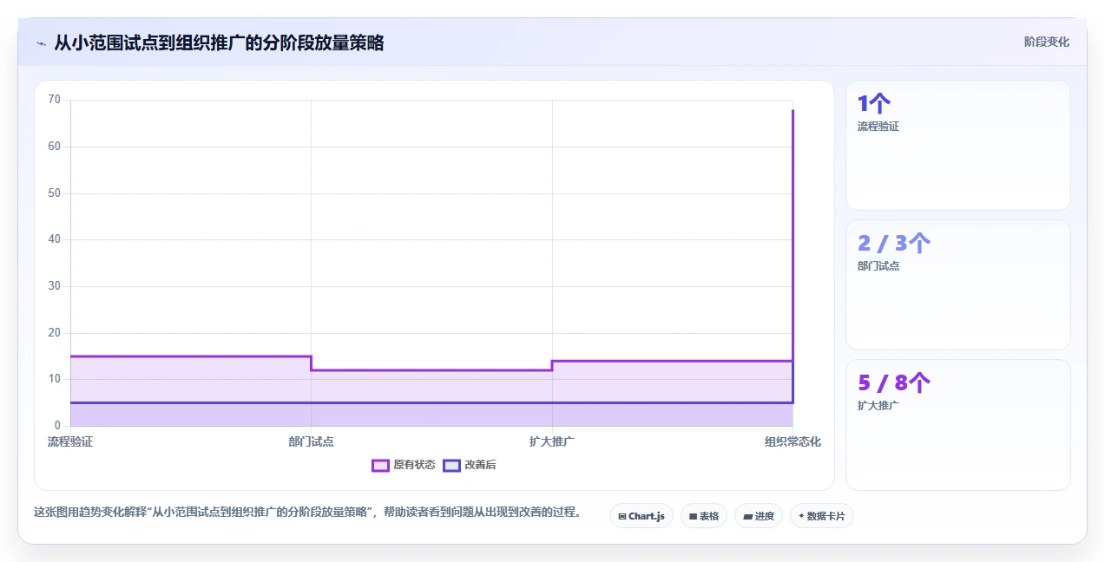This screenshot has width=1105, height=562.
Task: Click the 进度 tag icon
Action: coord(747,516)
